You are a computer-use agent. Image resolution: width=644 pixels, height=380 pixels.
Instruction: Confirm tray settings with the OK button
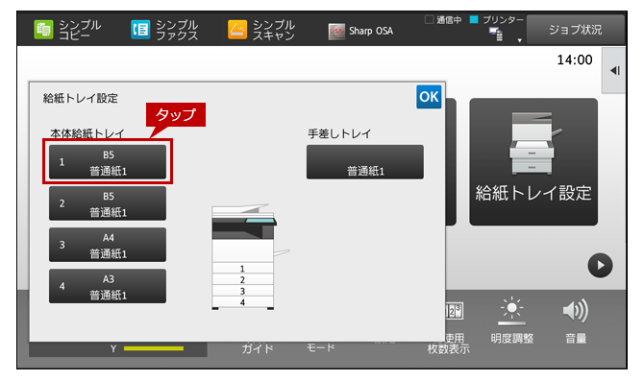pyautogui.click(x=429, y=97)
